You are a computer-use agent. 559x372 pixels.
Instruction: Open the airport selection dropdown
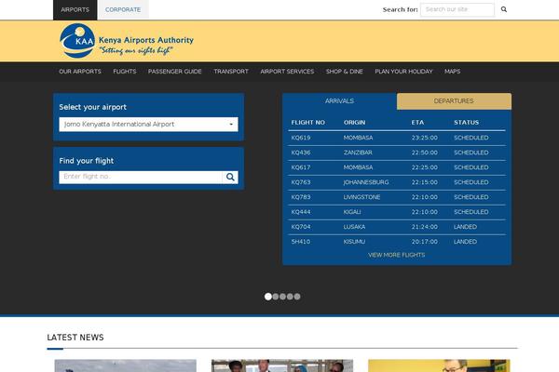[148, 125]
